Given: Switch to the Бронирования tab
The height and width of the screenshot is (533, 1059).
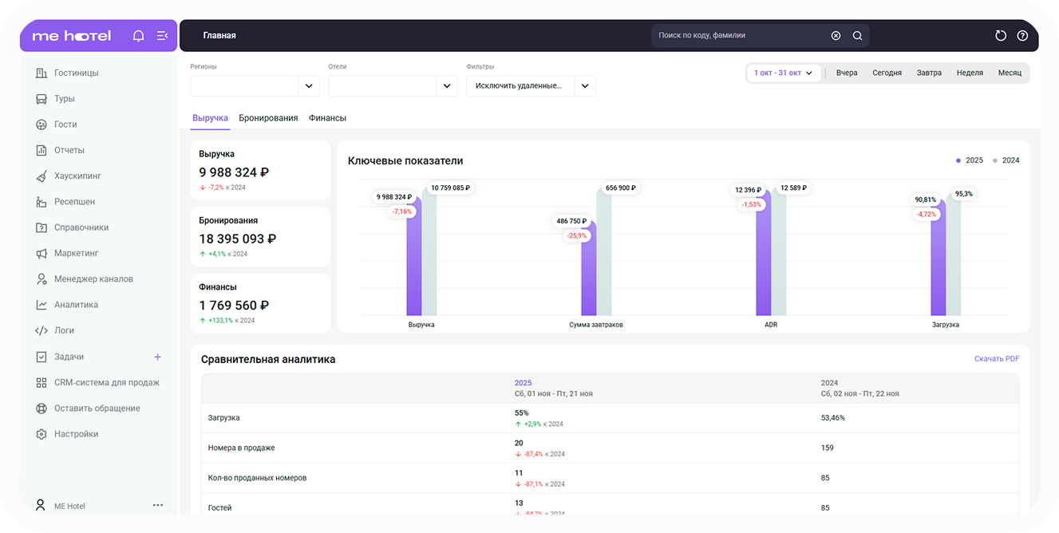Looking at the screenshot, I should coord(268,118).
